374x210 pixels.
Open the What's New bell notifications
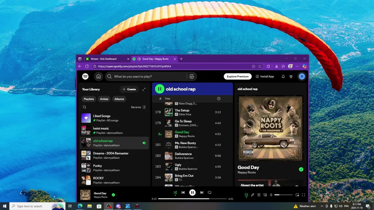[x=283, y=76]
